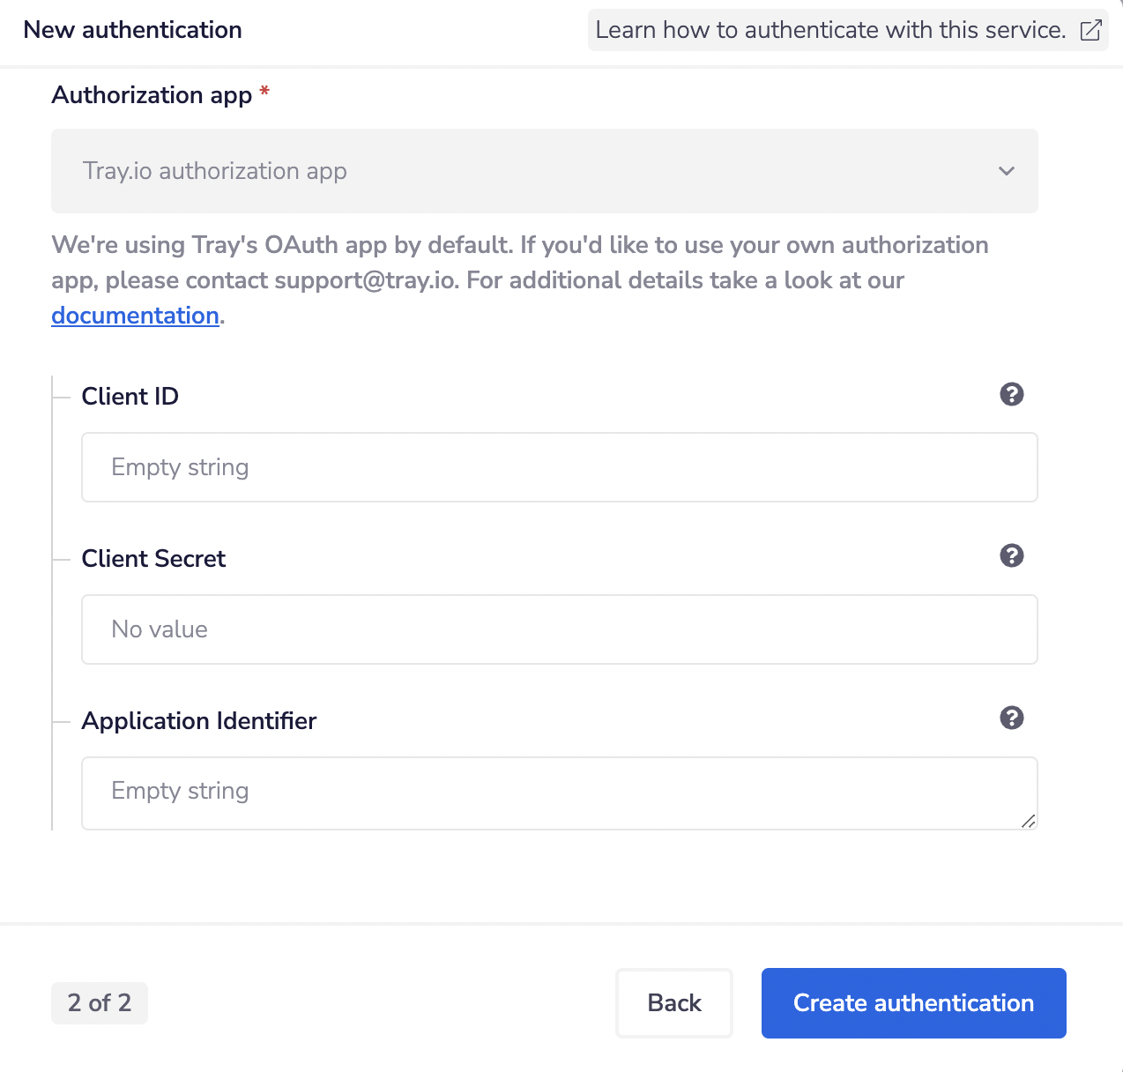Click the Client ID input field
The width and height of the screenshot is (1123, 1072).
point(559,467)
